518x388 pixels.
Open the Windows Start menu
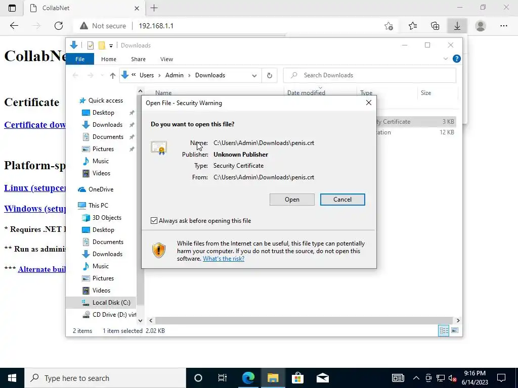pos(12,378)
